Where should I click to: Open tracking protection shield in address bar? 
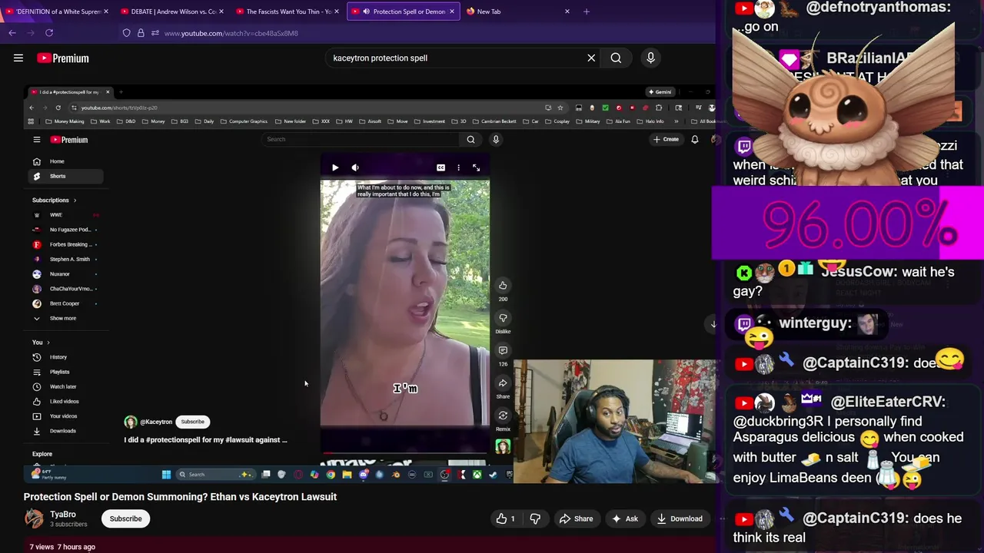(x=127, y=33)
